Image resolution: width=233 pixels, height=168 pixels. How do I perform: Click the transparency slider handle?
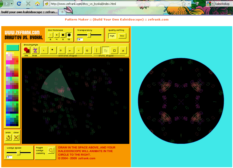(x=89, y=35)
